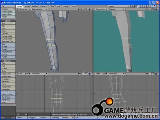Viewport: 160px width, 120px height.
Task: Switch to the Create tab
Action: click(x=20, y=6)
